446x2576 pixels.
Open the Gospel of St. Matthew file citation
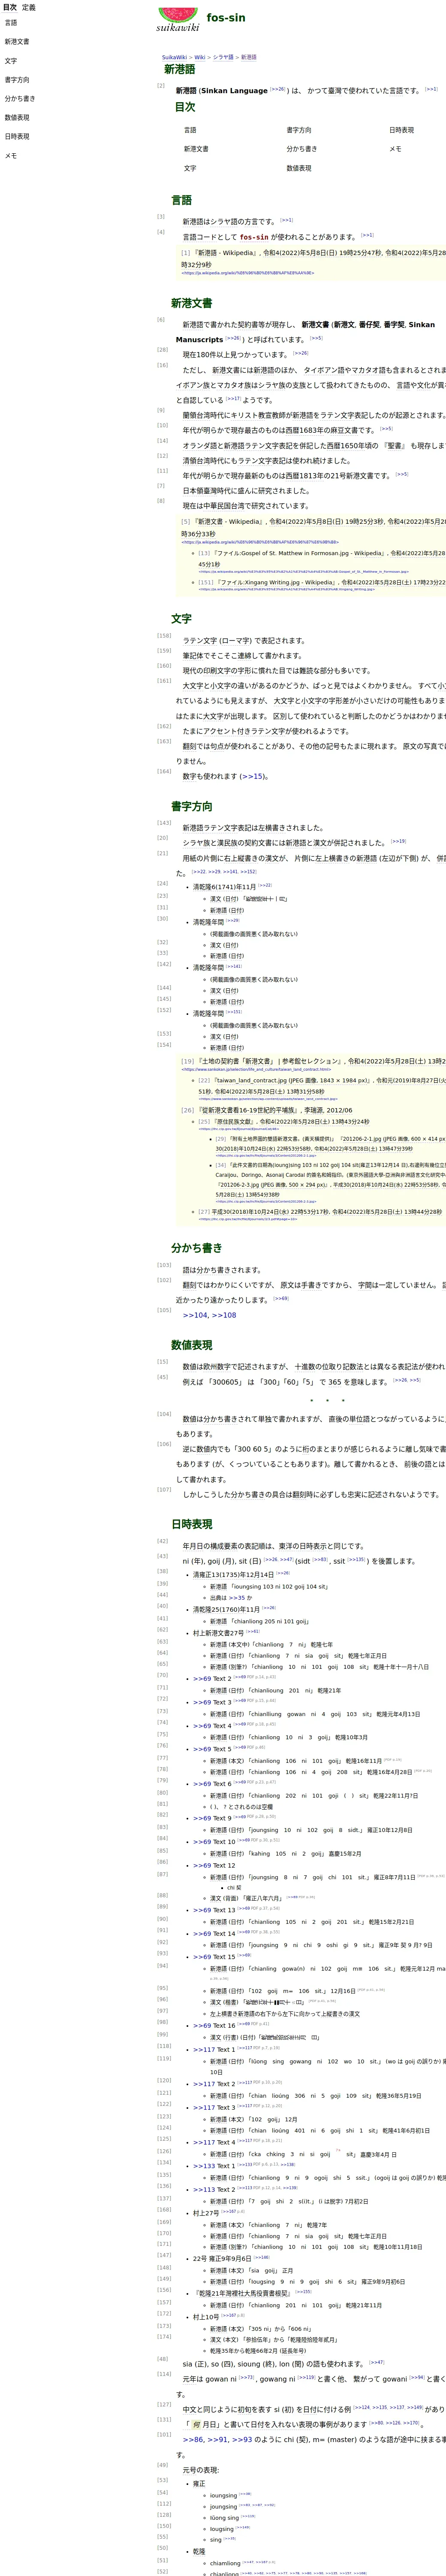click(x=299, y=553)
